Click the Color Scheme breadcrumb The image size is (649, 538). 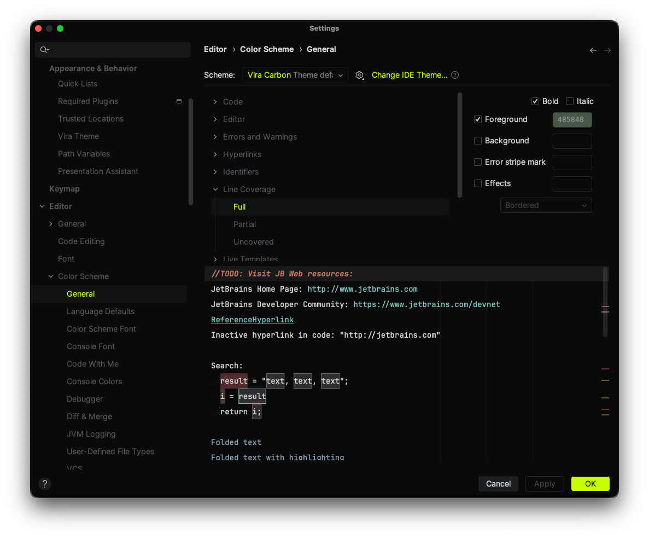pos(267,49)
